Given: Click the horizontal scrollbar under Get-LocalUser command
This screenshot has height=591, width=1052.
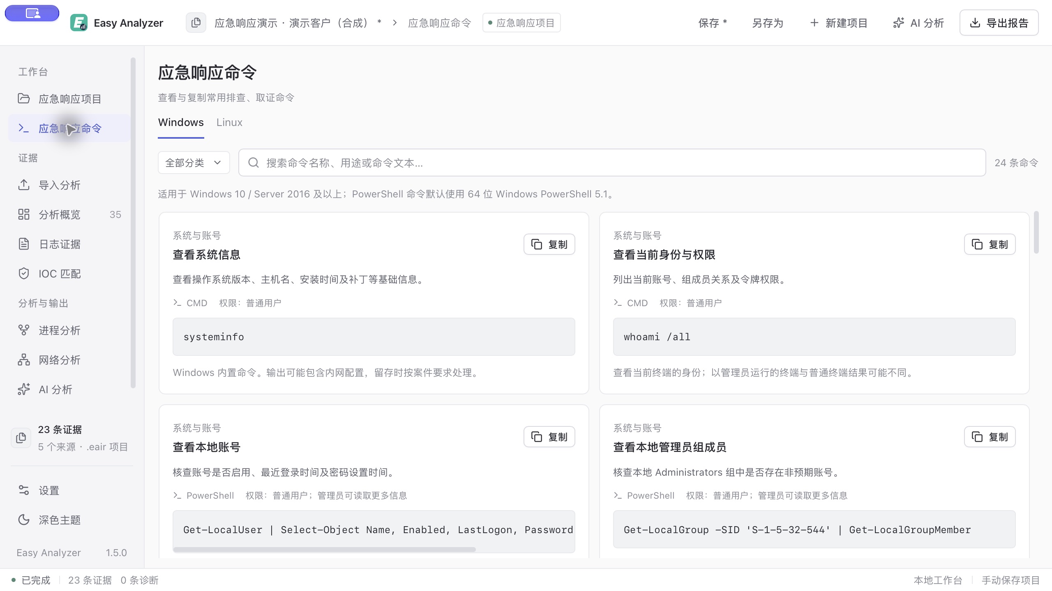Looking at the screenshot, I should 325,549.
